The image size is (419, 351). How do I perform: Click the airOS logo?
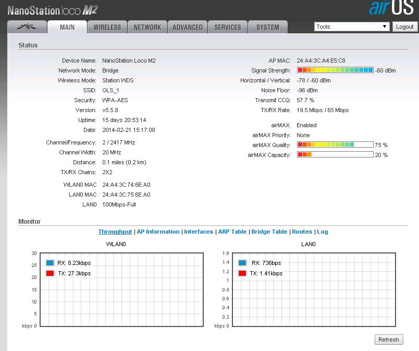pos(392,7)
